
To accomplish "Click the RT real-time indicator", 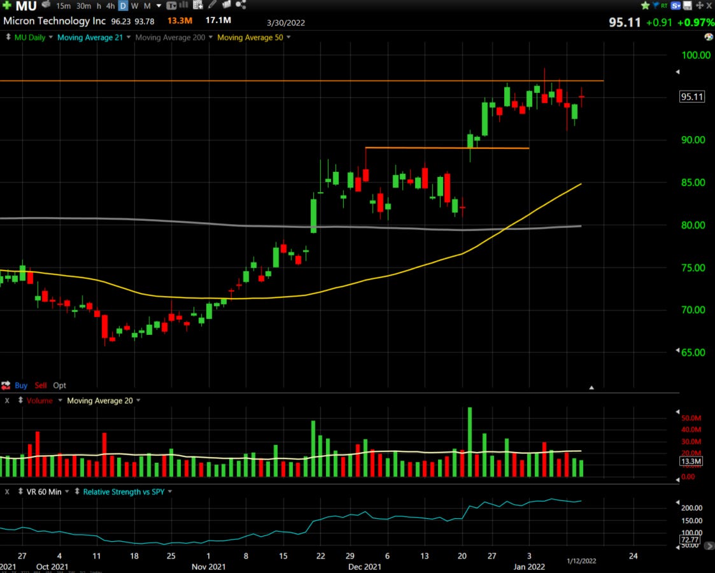I will (x=664, y=6).
